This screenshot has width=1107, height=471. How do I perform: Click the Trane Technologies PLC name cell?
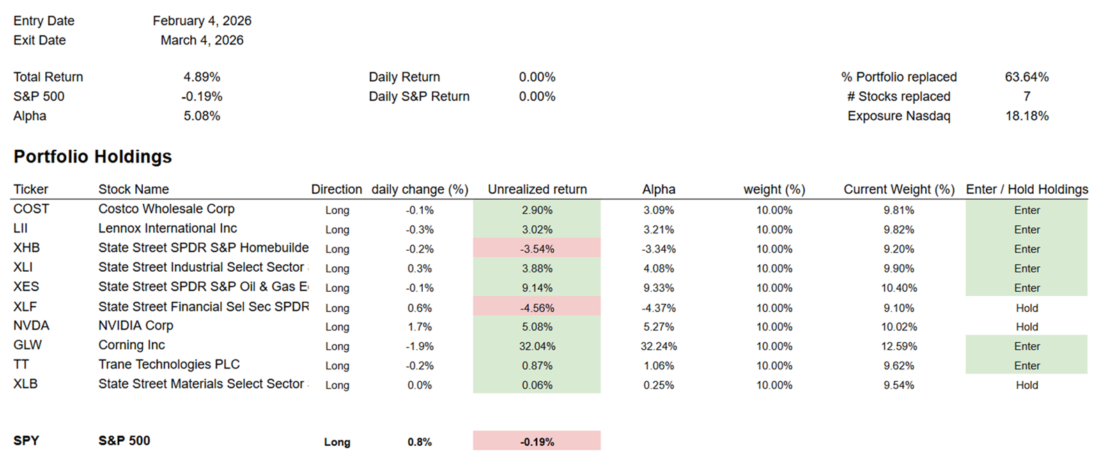point(169,365)
